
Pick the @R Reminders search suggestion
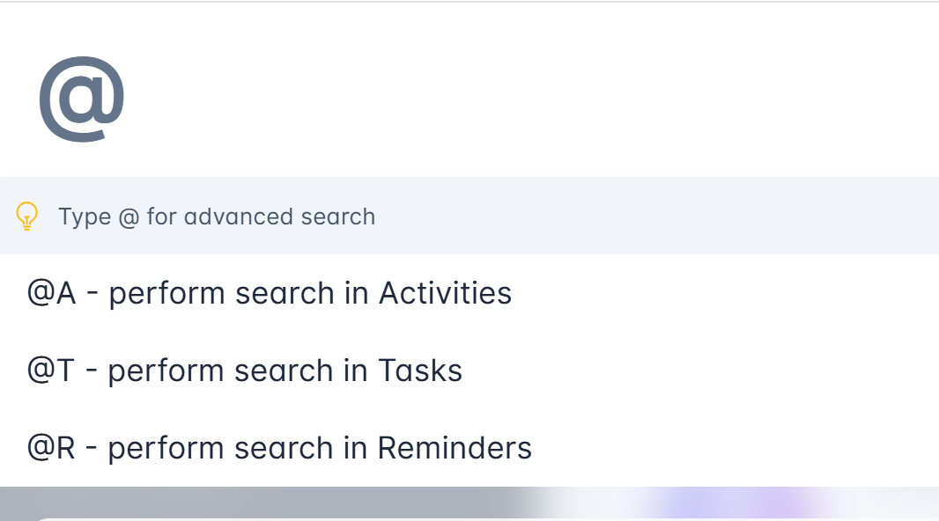(279, 448)
